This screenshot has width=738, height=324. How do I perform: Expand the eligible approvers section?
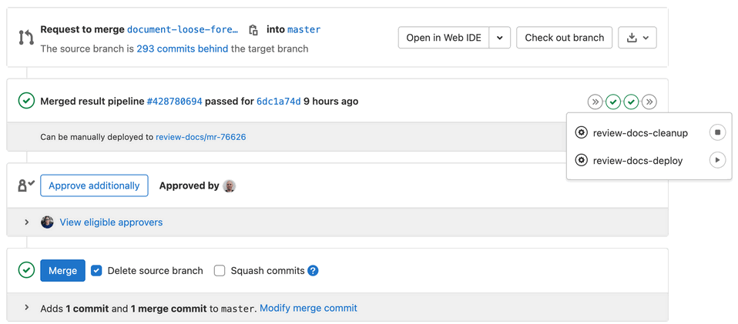[27, 222]
